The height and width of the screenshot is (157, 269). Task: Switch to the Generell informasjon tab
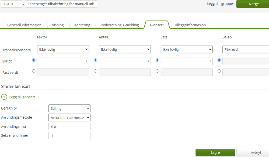[x=24, y=25]
